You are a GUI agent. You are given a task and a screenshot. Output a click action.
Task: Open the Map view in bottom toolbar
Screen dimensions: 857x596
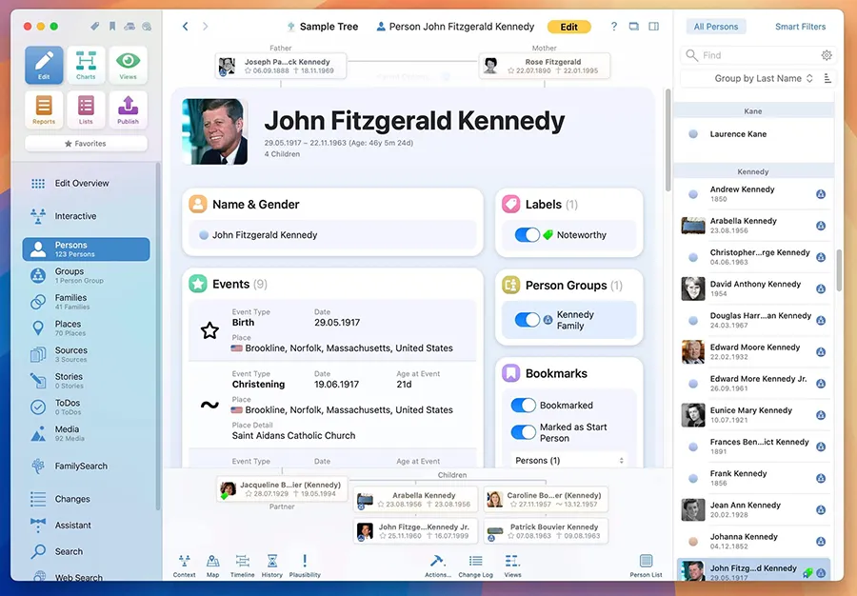pyautogui.click(x=213, y=565)
